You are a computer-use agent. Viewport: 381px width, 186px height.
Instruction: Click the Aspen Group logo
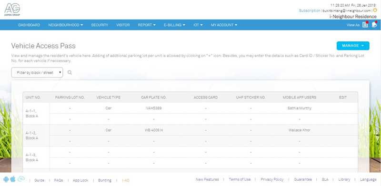coord(12,10)
